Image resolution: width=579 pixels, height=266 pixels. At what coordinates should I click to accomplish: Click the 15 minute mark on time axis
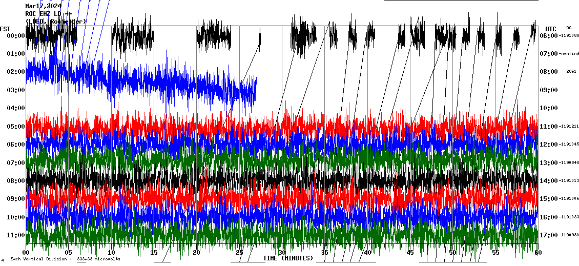tap(154, 253)
